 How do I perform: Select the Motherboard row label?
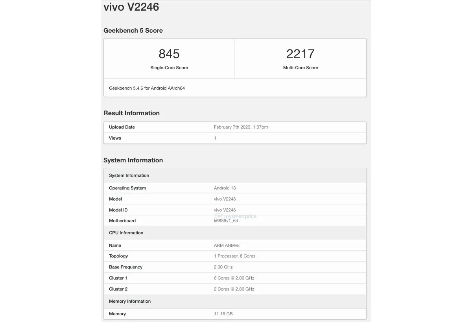tap(122, 221)
